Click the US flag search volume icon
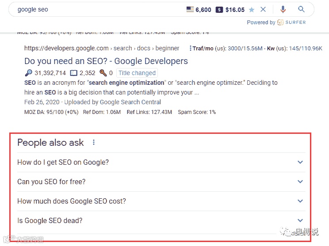Viewport: 329px width, 246px height. pyautogui.click(x=190, y=9)
